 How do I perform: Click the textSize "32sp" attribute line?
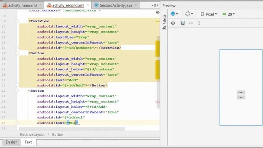[x=63, y=37]
